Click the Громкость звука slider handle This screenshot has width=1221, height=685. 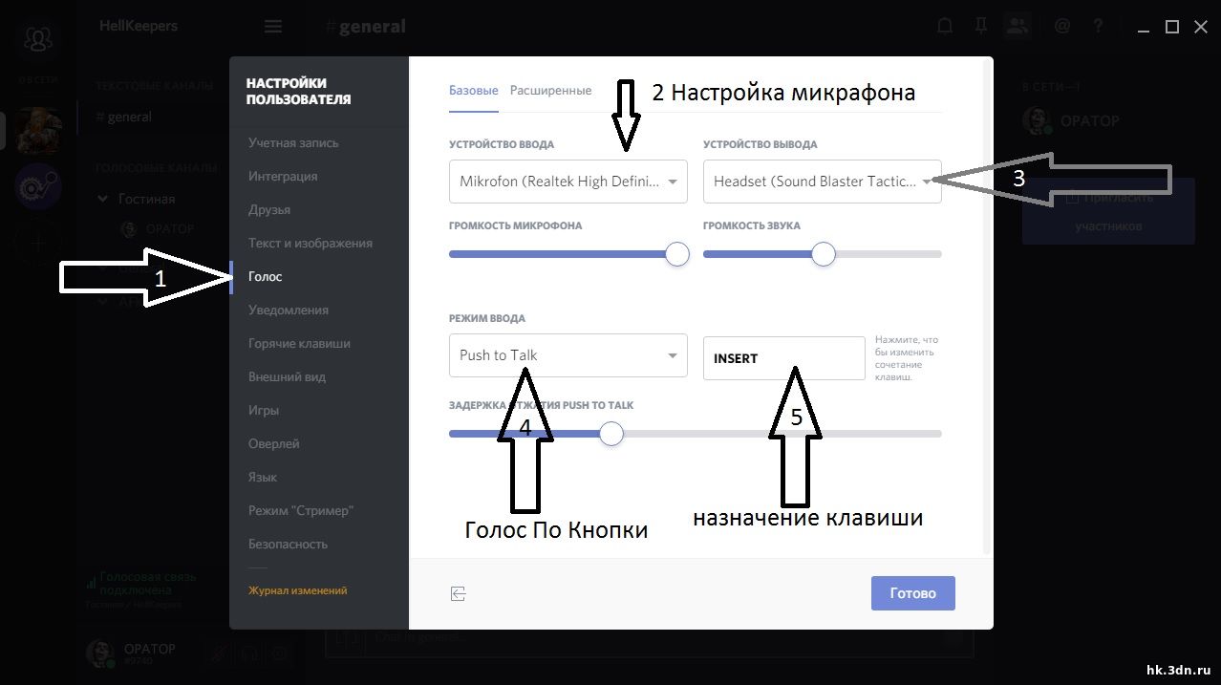pyautogui.click(x=823, y=254)
